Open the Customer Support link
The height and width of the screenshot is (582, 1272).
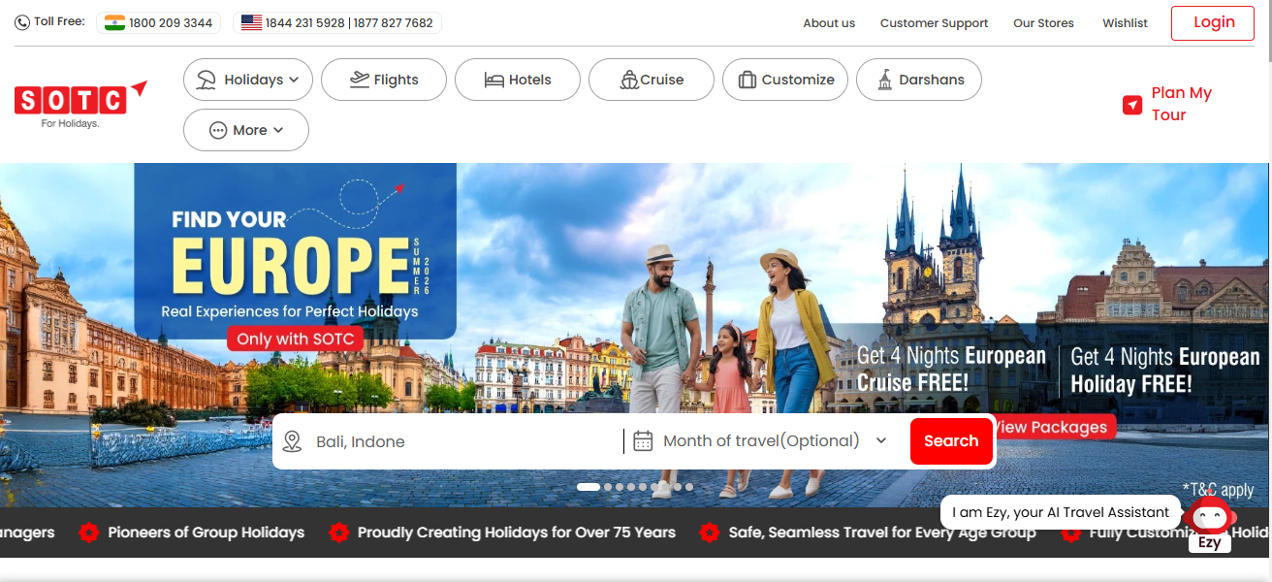pos(934,23)
